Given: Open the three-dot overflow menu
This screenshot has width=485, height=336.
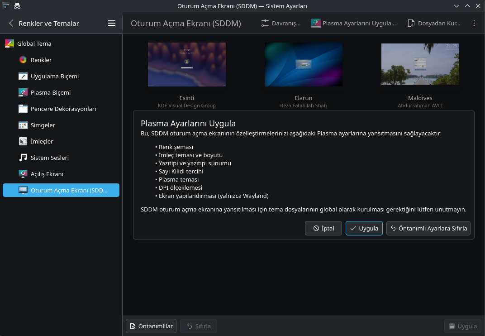Looking at the screenshot, I should [x=474, y=23].
